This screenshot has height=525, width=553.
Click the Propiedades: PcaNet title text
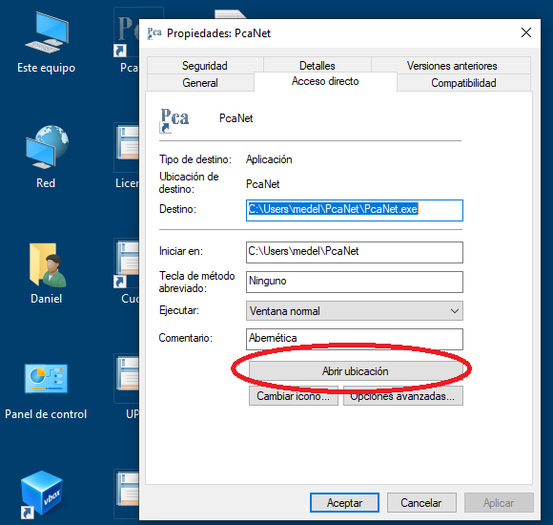point(218,33)
